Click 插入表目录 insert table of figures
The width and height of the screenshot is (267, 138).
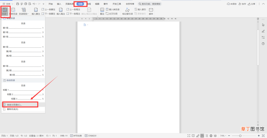click(x=113, y=10)
